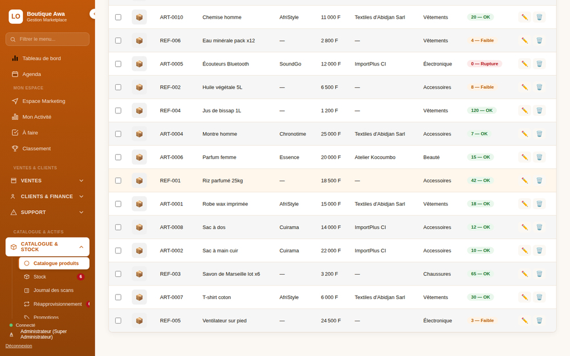
Task: Open the À faire page
Action: (47, 133)
